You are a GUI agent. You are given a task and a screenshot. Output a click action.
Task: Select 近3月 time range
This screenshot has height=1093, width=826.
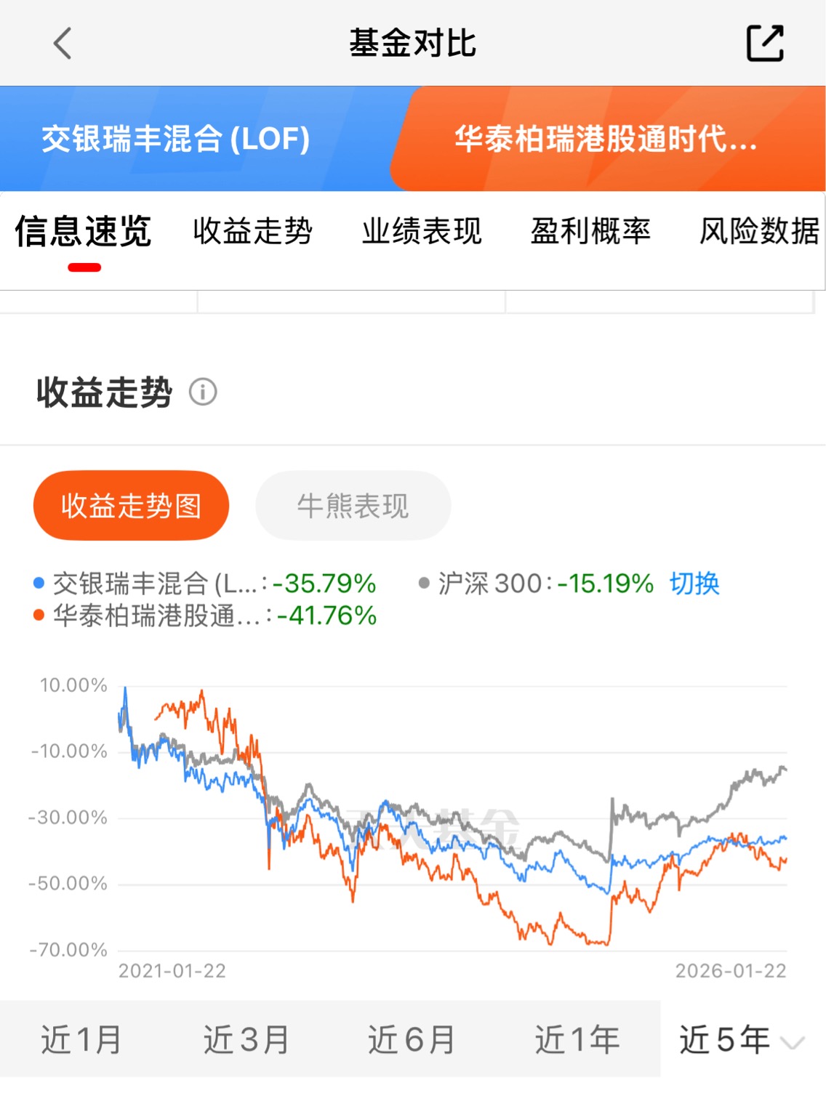246,1039
